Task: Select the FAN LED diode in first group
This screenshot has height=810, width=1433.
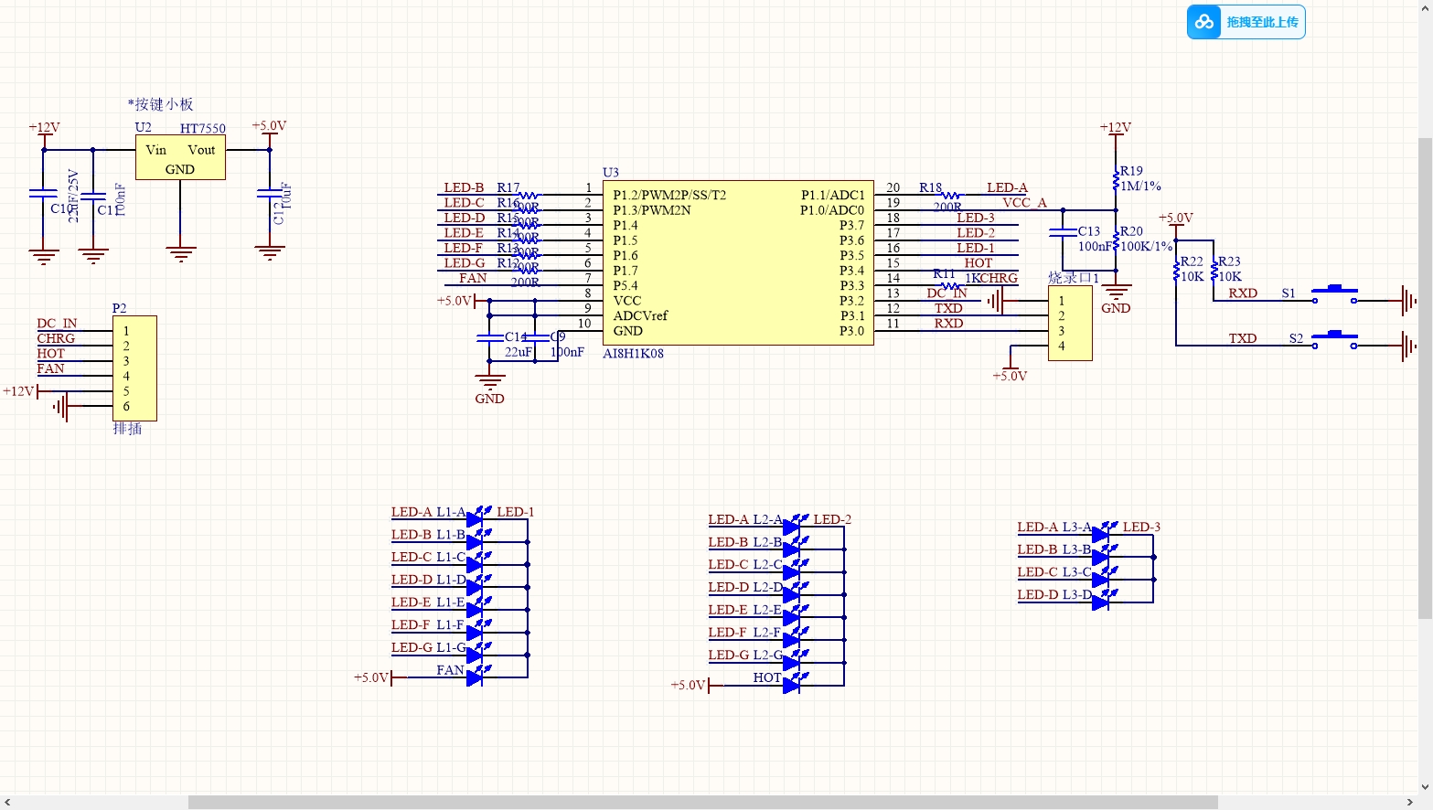Action: pos(476,677)
